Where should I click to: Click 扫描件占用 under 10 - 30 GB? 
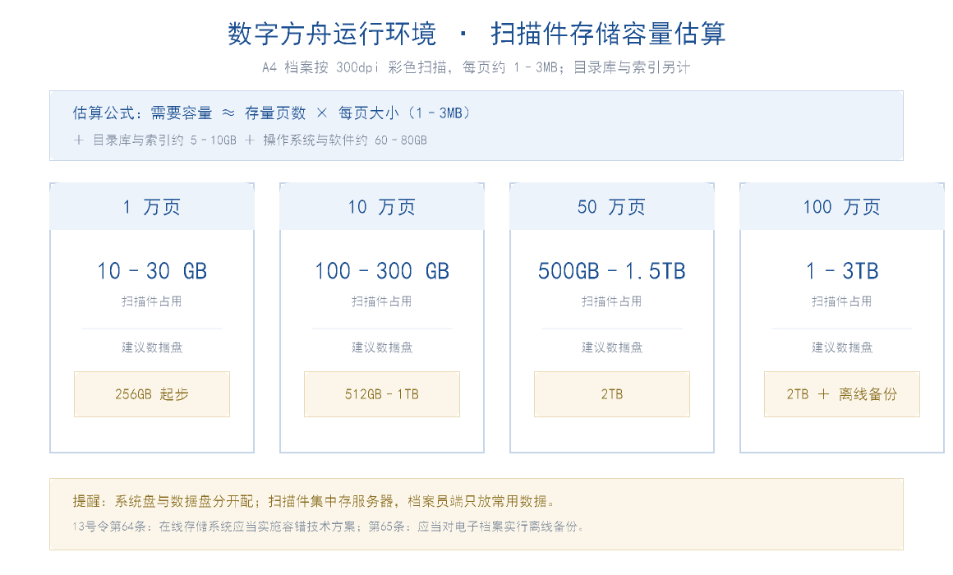(152, 301)
